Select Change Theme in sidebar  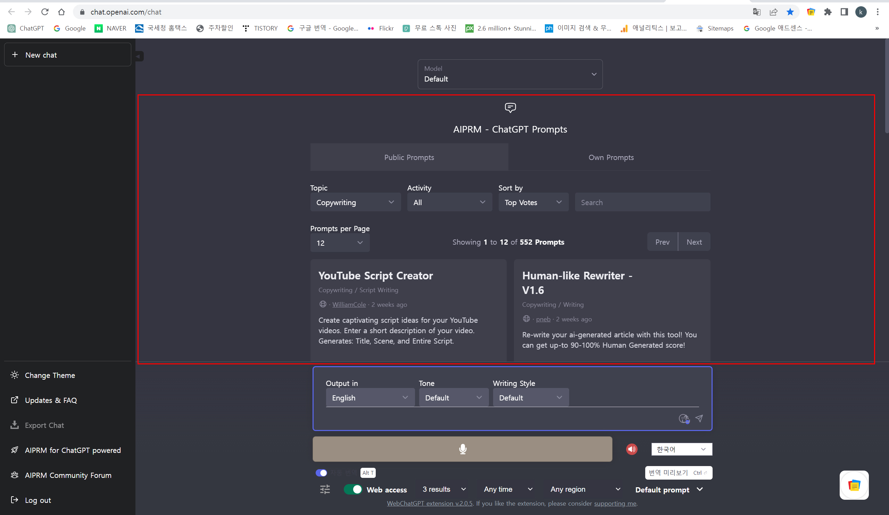coord(68,375)
